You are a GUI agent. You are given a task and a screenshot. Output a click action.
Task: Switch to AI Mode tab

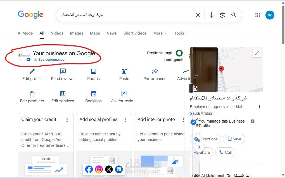(x=25, y=33)
